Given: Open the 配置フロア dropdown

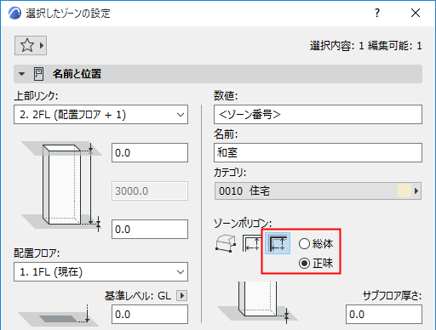Looking at the screenshot, I should (x=100, y=272).
